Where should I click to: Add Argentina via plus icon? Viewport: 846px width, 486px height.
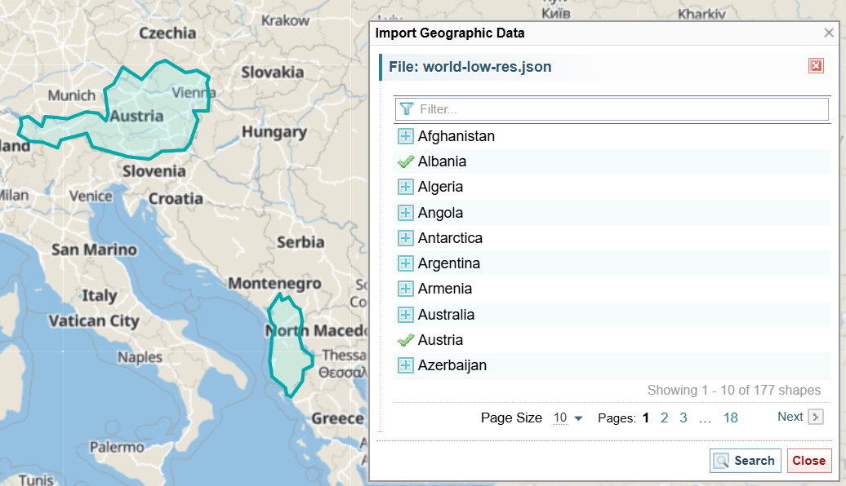click(x=405, y=263)
